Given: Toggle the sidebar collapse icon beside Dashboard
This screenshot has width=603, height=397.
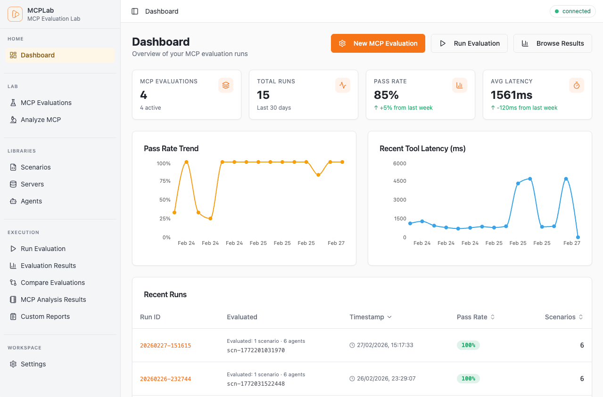Looking at the screenshot, I should click(135, 11).
